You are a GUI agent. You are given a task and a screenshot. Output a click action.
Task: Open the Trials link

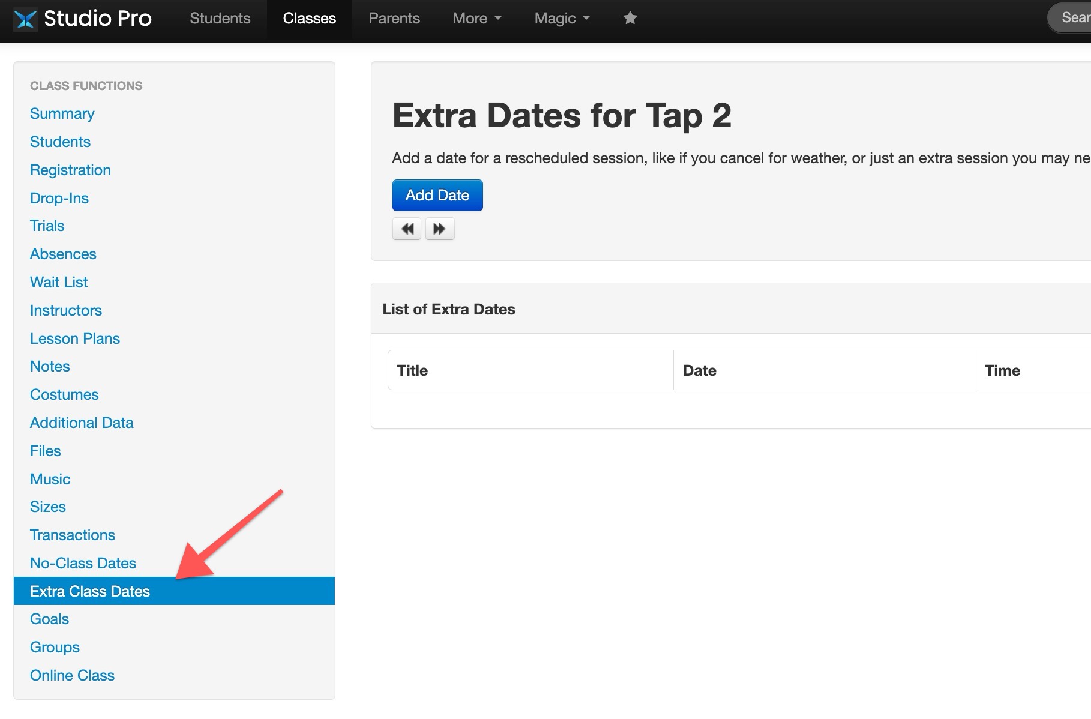pyautogui.click(x=47, y=226)
